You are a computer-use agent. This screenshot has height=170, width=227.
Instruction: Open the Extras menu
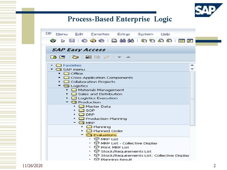pos(124,34)
